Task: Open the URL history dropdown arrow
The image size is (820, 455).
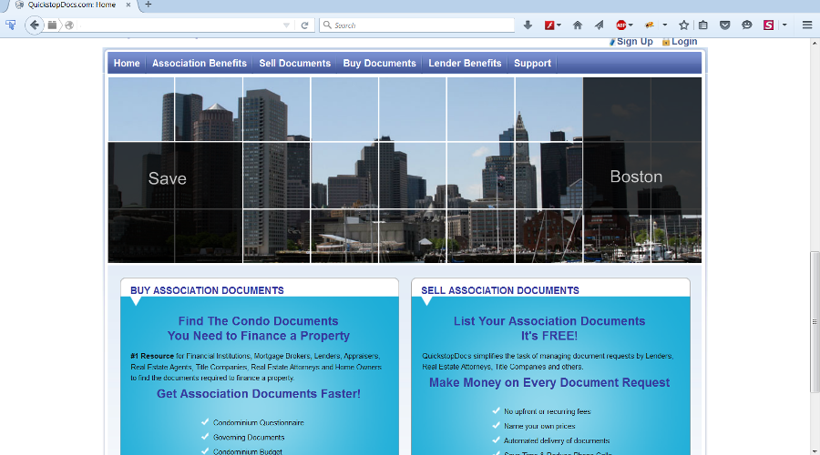Action: pyautogui.click(x=286, y=25)
